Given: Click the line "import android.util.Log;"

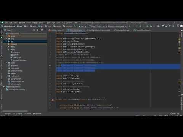Looking at the screenshot, I should (67, 76).
